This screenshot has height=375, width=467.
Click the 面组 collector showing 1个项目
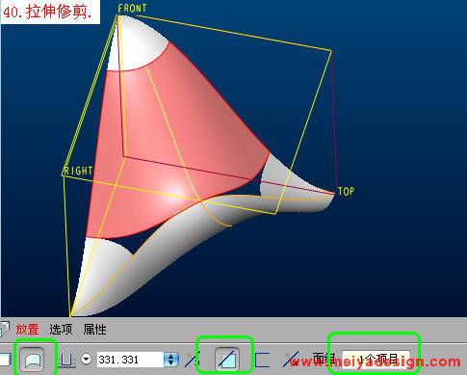(376, 359)
